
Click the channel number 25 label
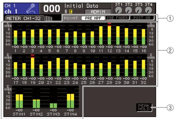point(84,82)
